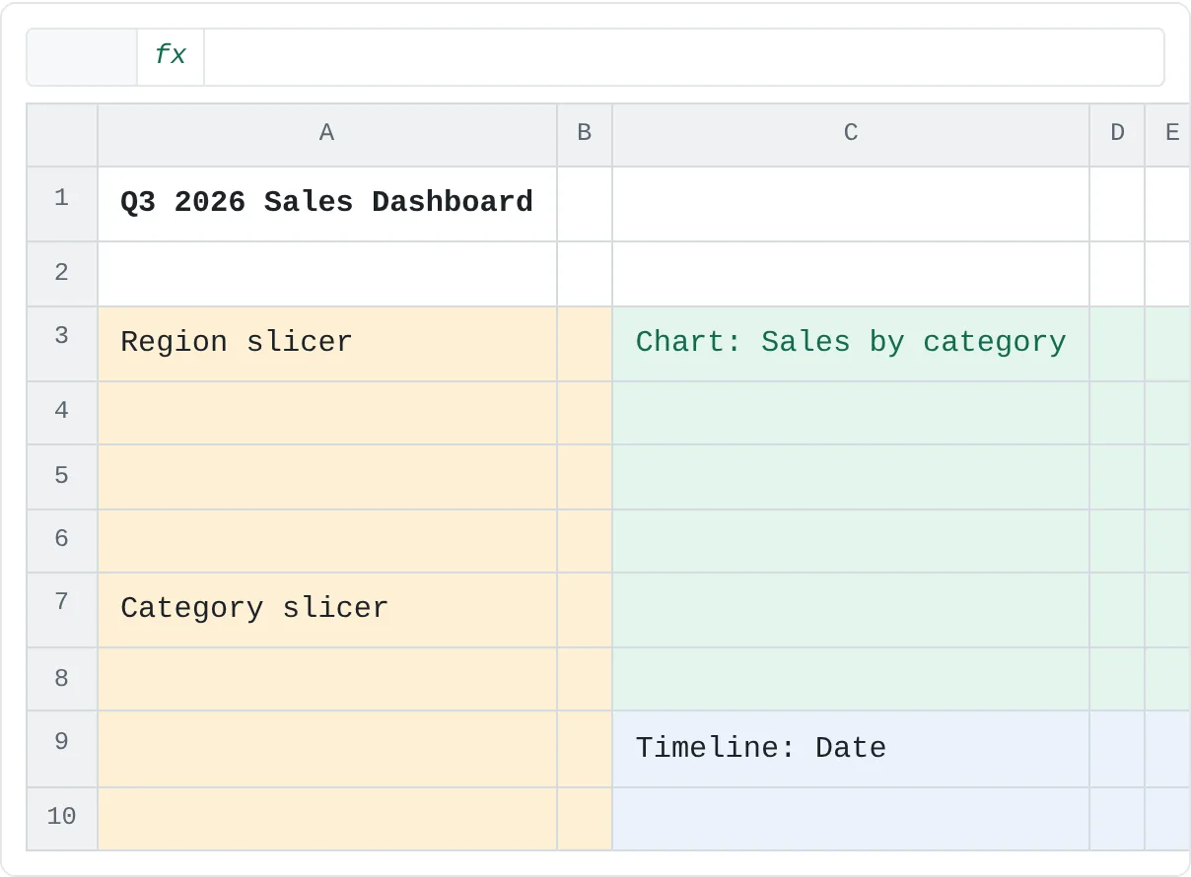
Task: Click the 'Category slicer' cell
Action: click(327, 610)
